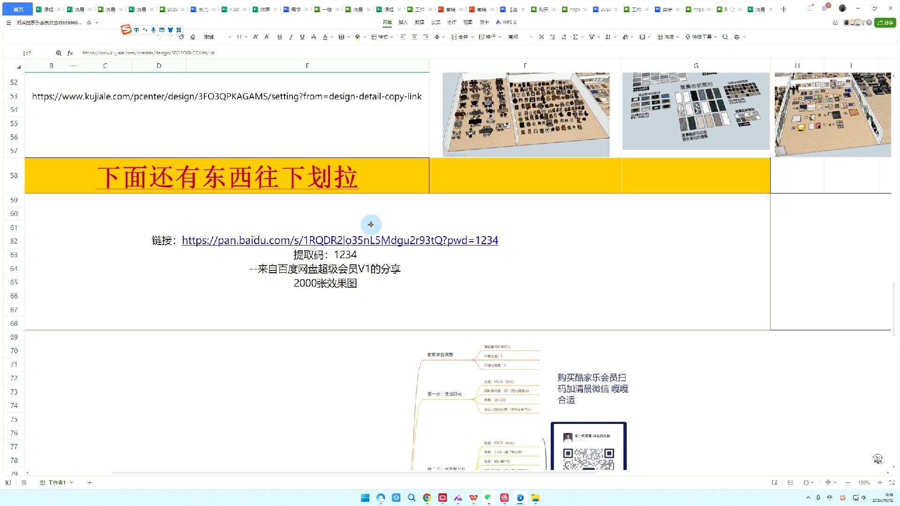
Task: Click the undo arrow
Action: pos(159,37)
